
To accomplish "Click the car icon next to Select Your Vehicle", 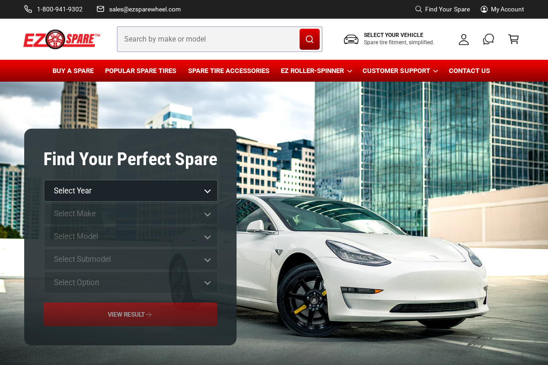I will (351, 39).
